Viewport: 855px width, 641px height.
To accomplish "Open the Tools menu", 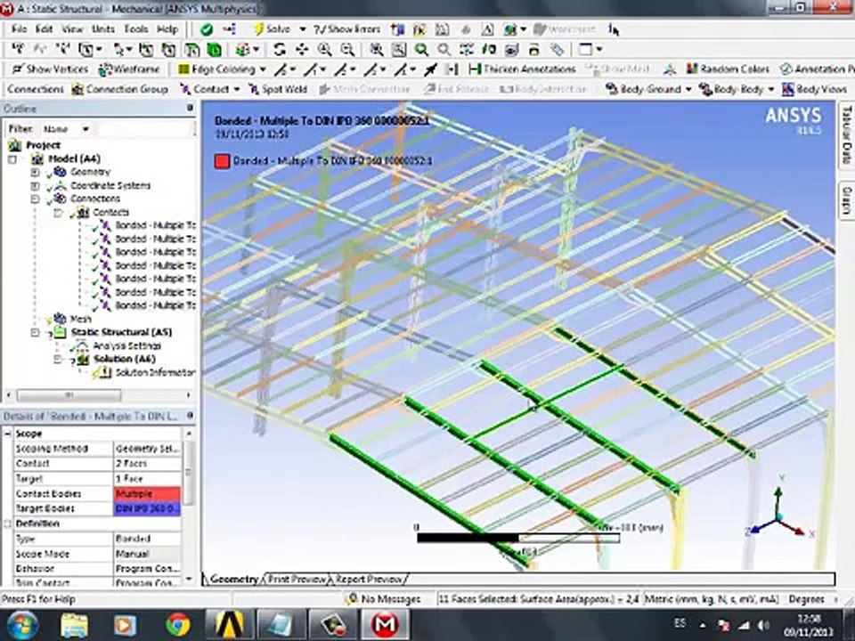I will pos(135,29).
